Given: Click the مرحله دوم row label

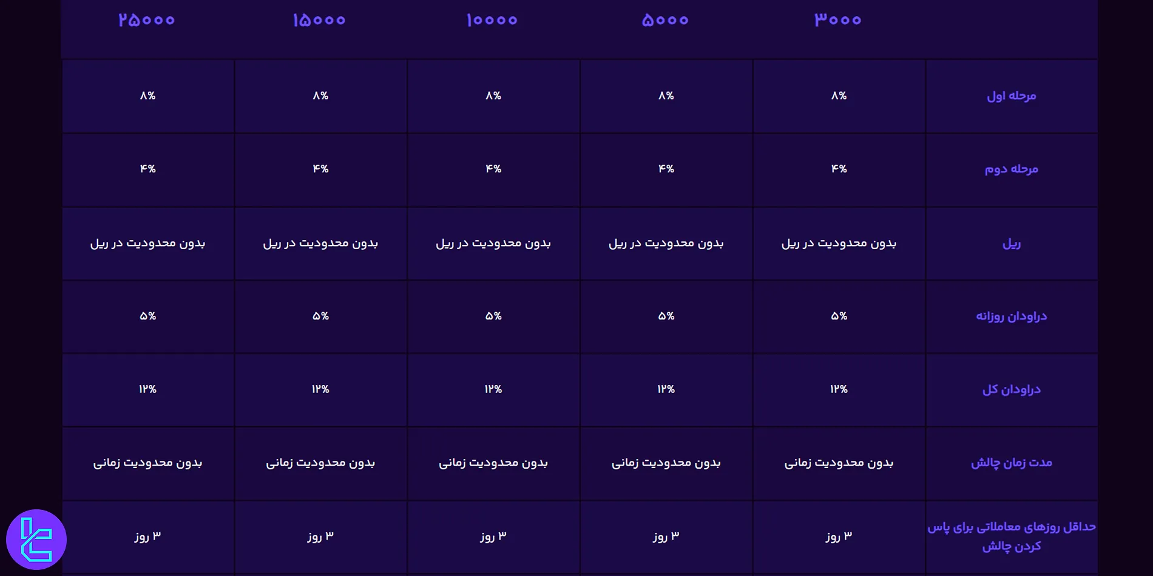Looking at the screenshot, I should tap(1011, 169).
